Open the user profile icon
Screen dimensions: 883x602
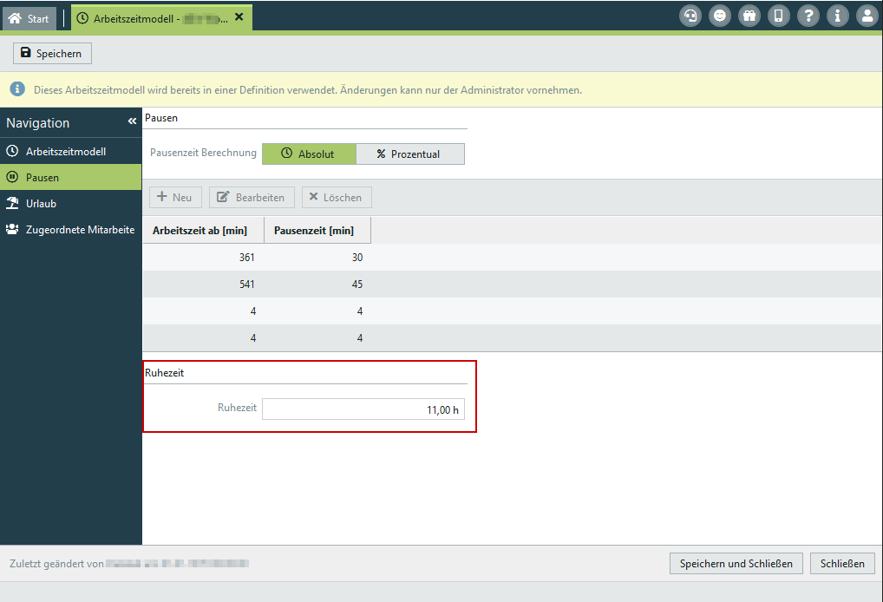pyautogui.click(x=867, y=16)
